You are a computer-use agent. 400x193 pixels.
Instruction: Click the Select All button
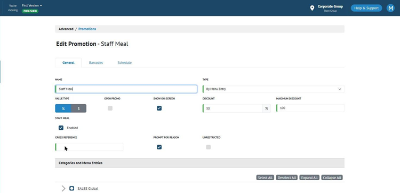[265, 178]
